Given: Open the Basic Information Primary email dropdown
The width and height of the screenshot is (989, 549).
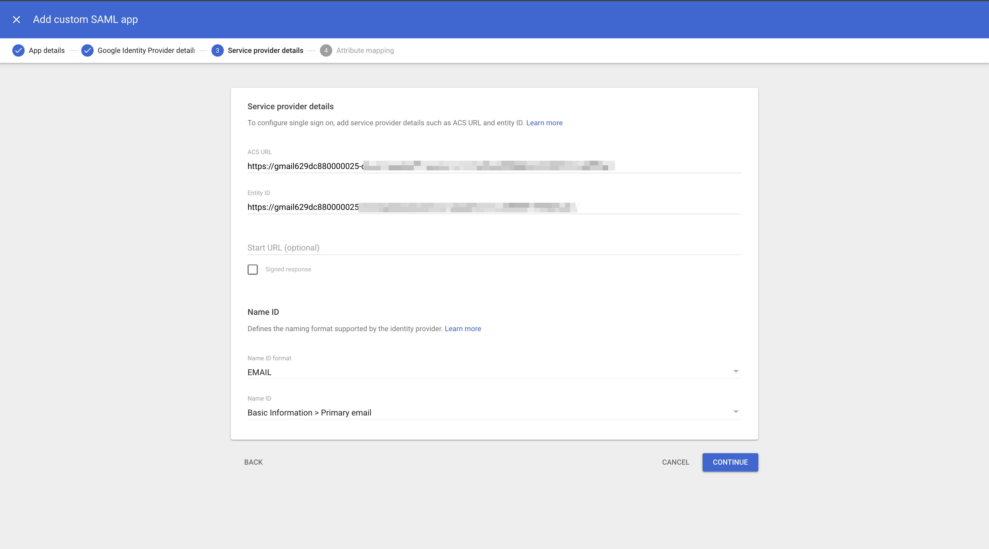Looking at the screenshot, I should tap(494, 412).
